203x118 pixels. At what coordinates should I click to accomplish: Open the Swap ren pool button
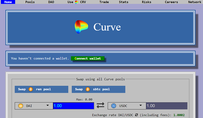pos(41,89)
